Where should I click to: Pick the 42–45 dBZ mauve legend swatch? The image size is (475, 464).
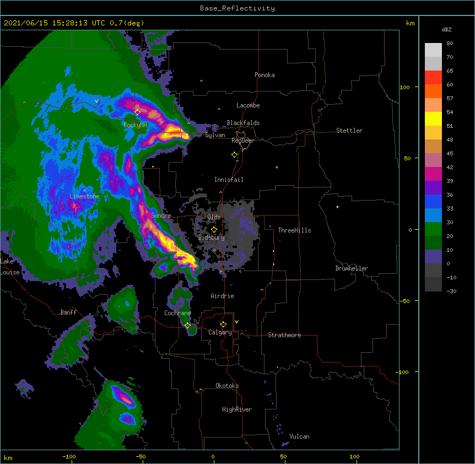(x=433, y=160)
